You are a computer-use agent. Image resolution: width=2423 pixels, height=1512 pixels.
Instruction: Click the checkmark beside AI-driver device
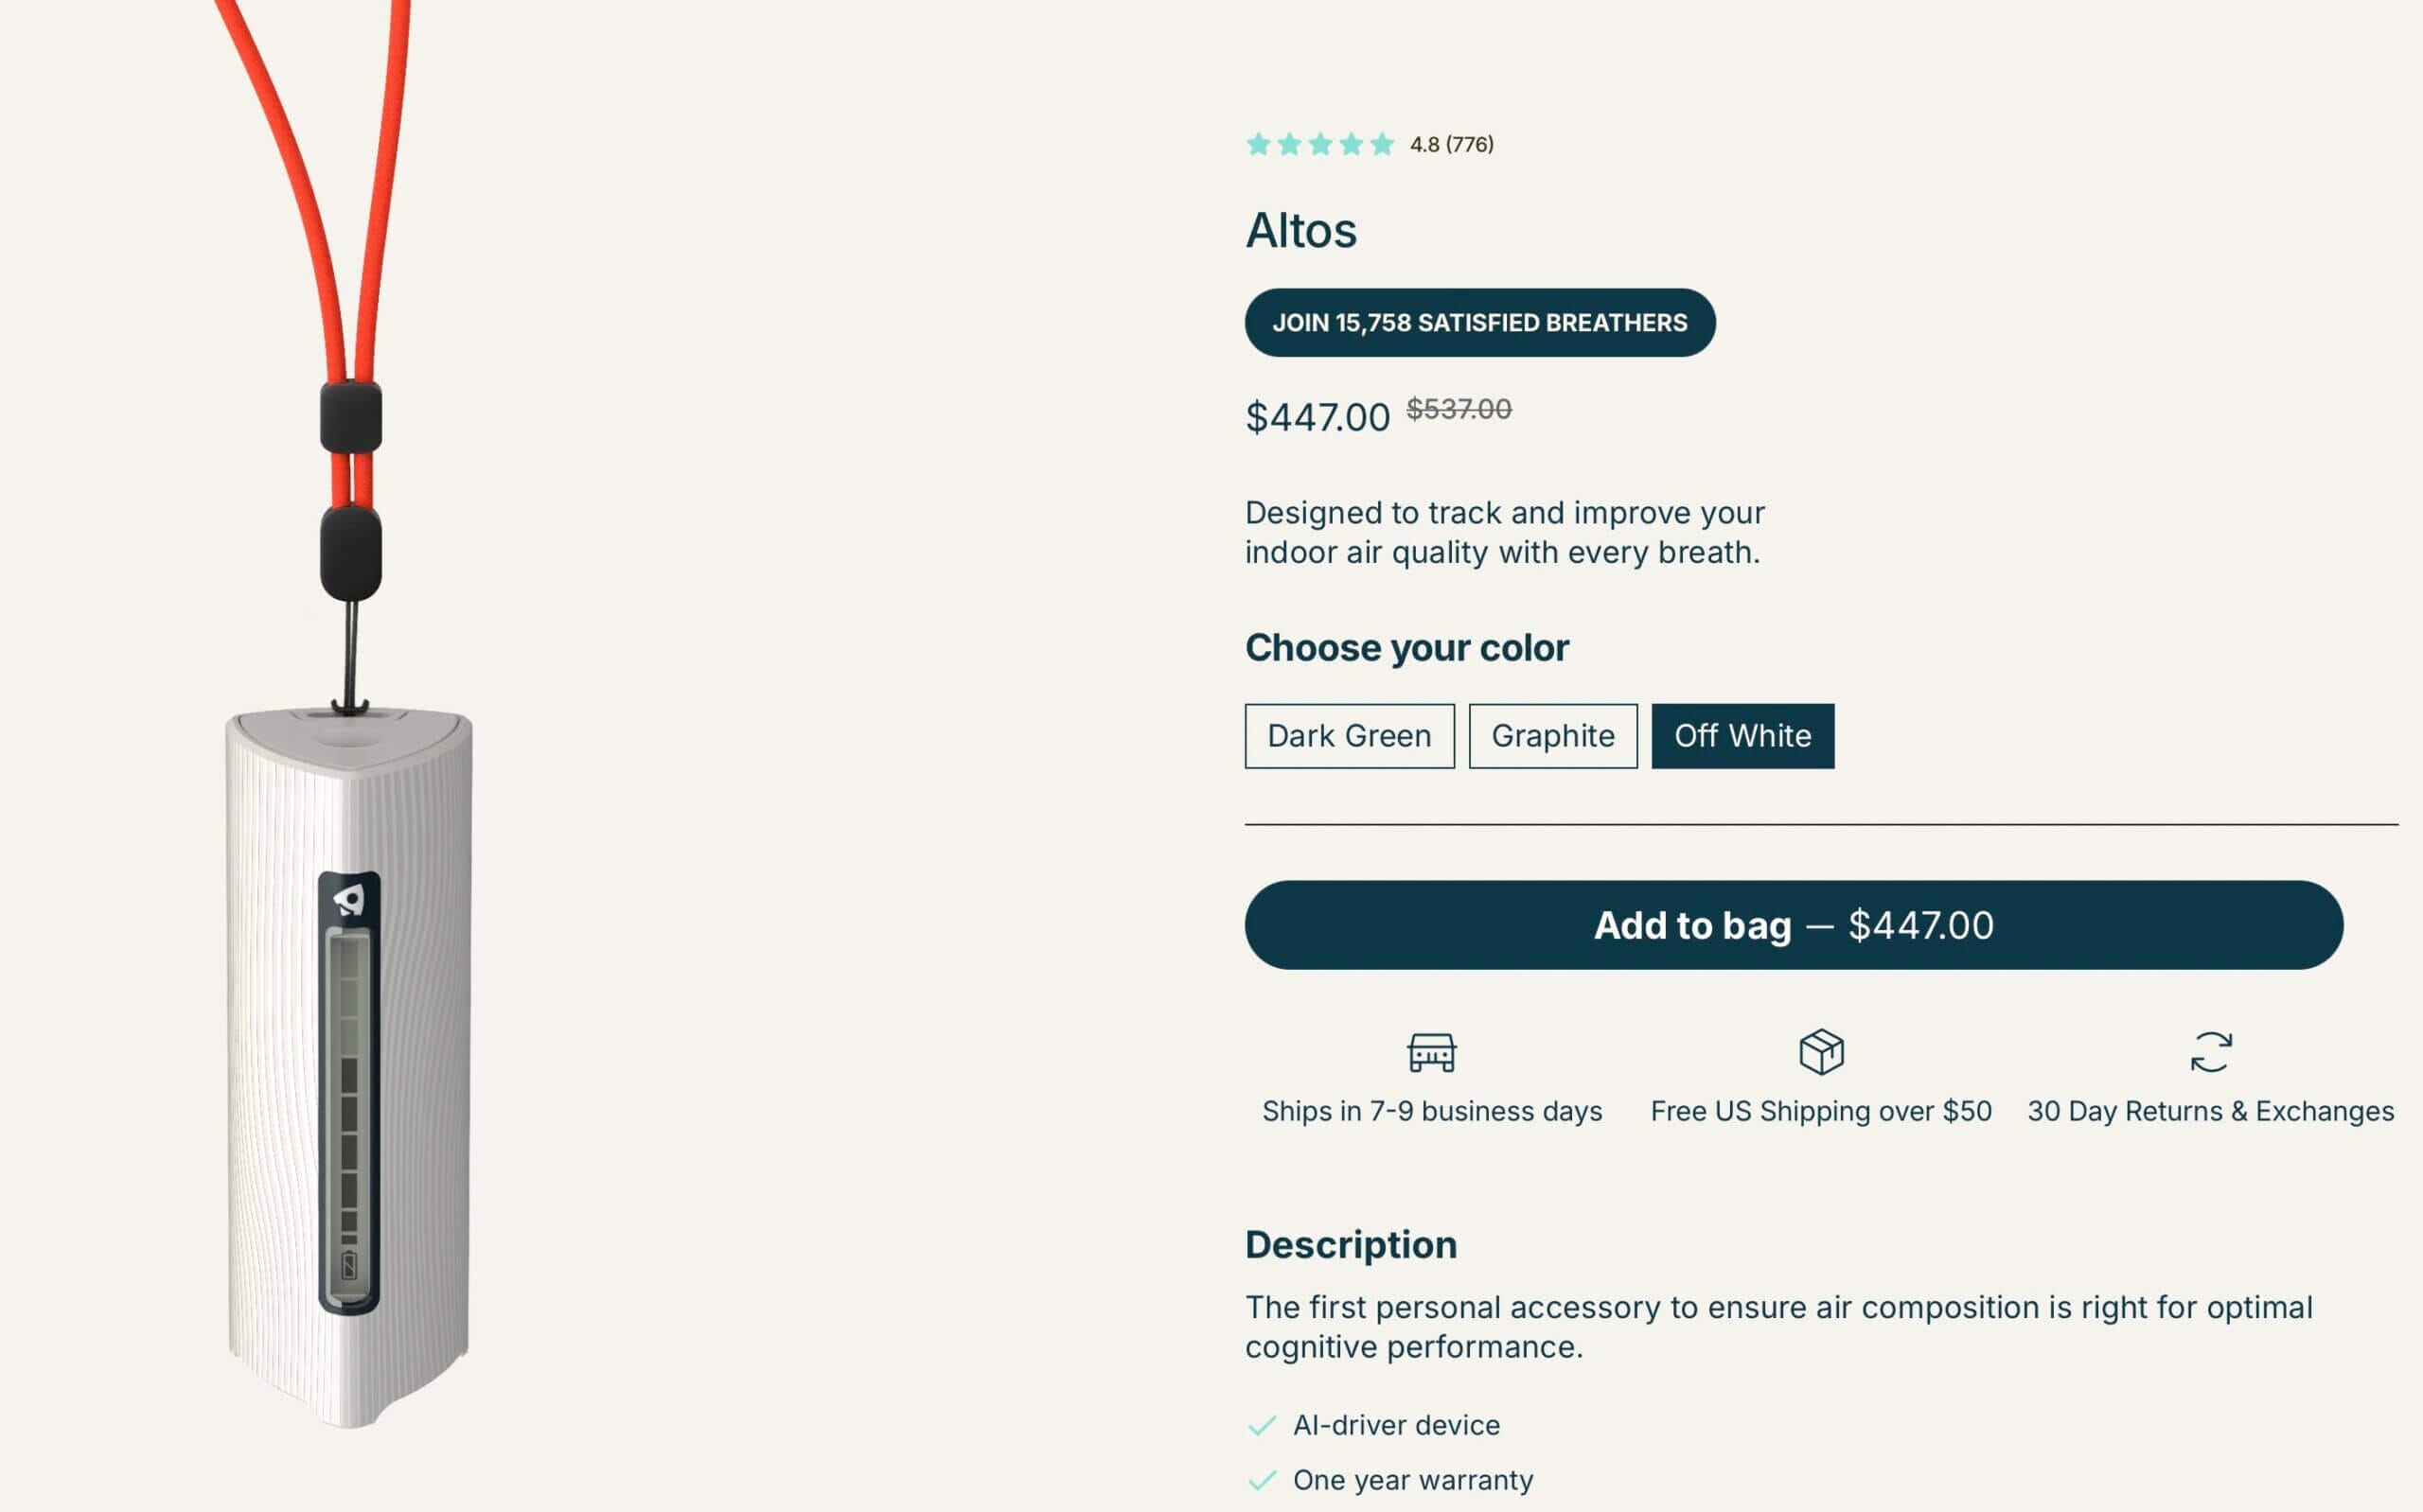pyautogui.click(x=1263, y=1424)
